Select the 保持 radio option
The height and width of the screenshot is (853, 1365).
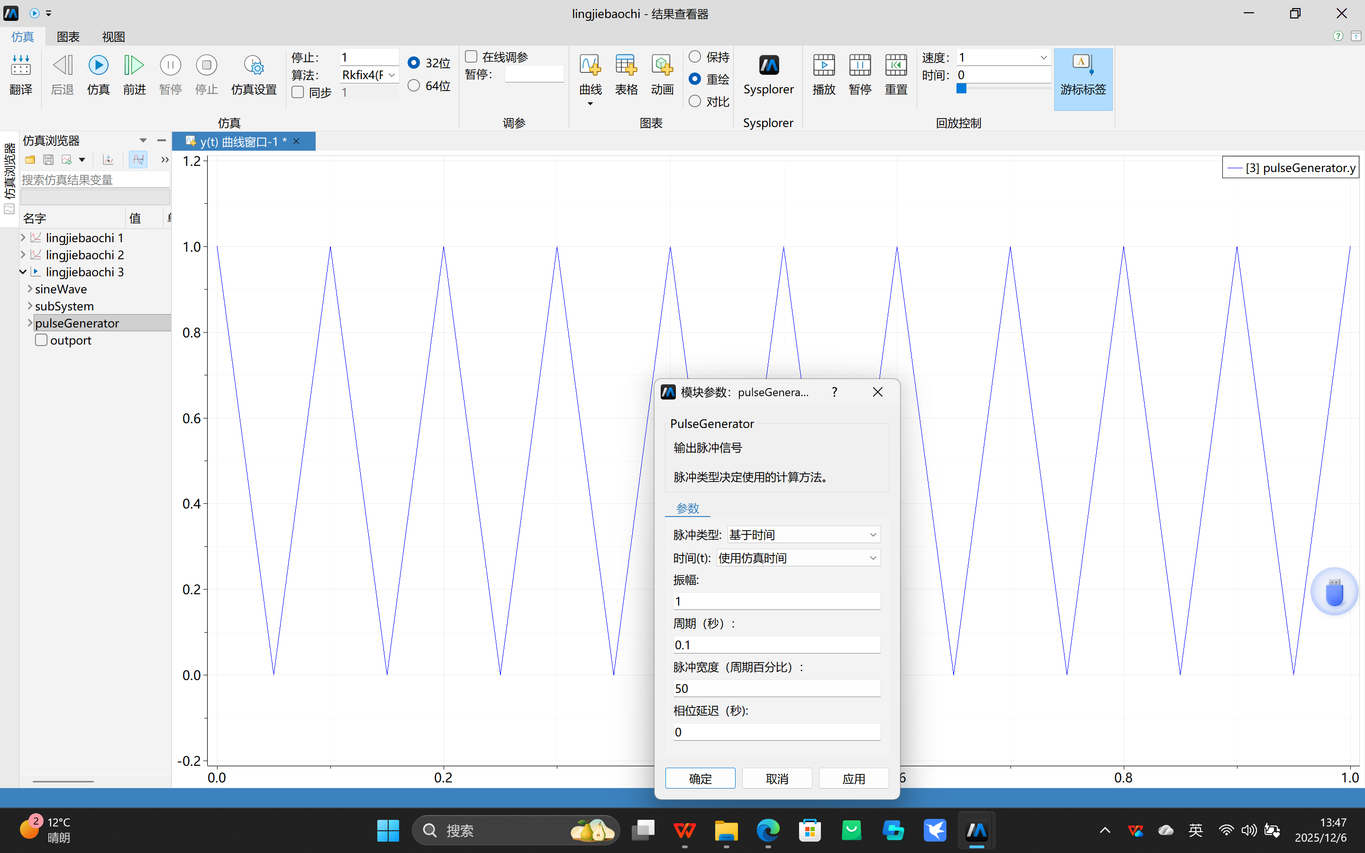pos(695,56)
